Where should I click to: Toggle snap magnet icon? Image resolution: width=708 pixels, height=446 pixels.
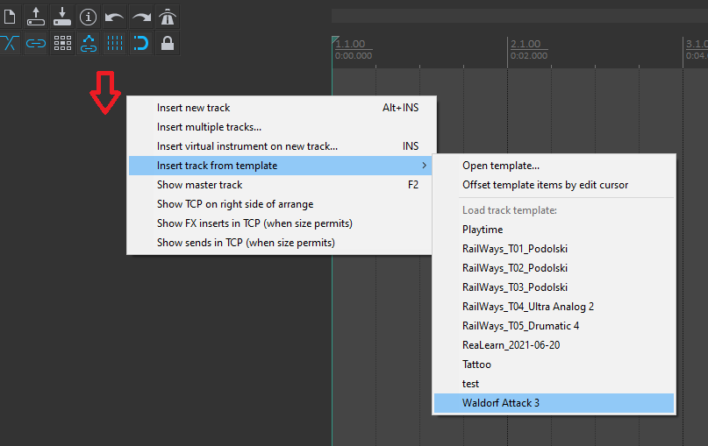141,43
